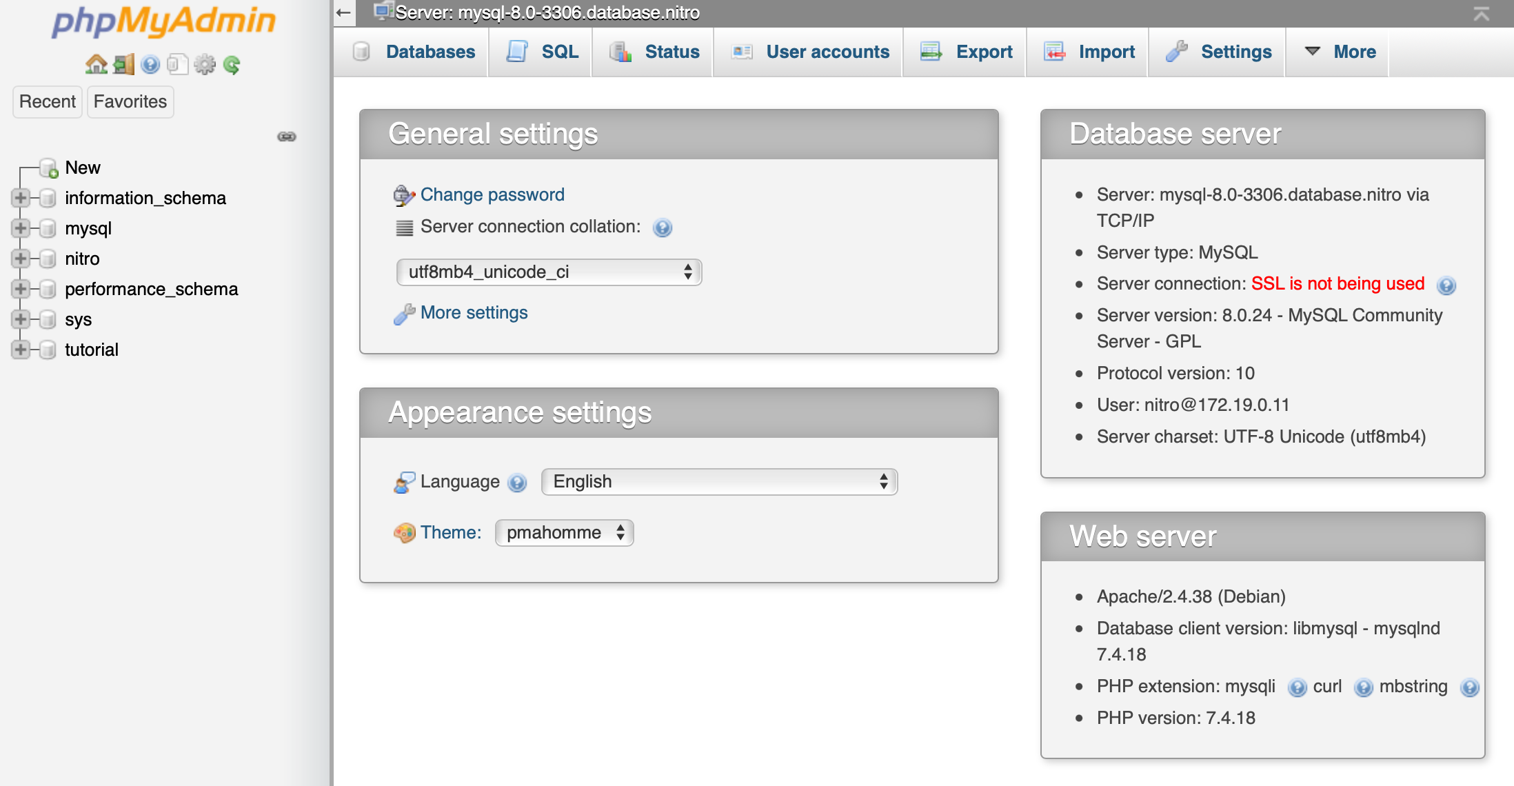Select the performance_schema database name
The width and height of the screenshot is (1514, 786).
(x=152, y=289)
